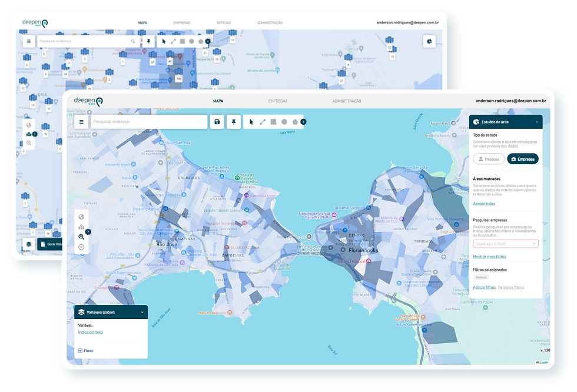Open Índice de fluxo variable link
This screenshot has width=577, height=392.
click(90, 332)
